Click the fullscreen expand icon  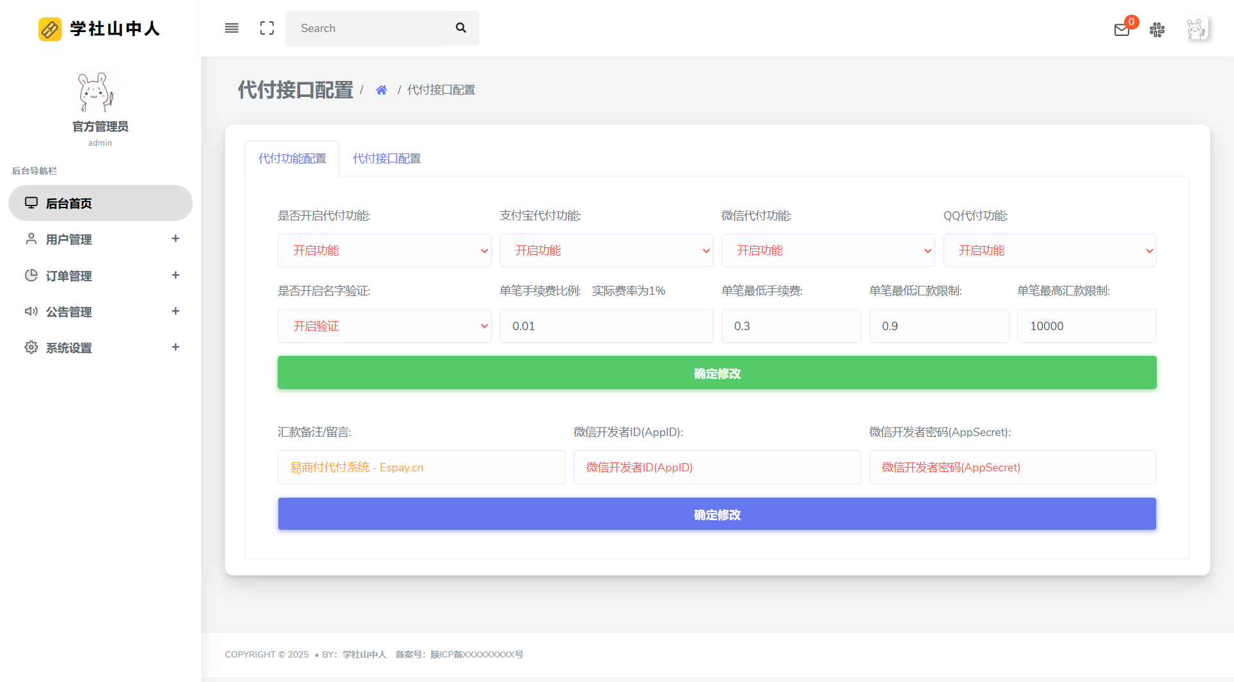tap(267, 28)
